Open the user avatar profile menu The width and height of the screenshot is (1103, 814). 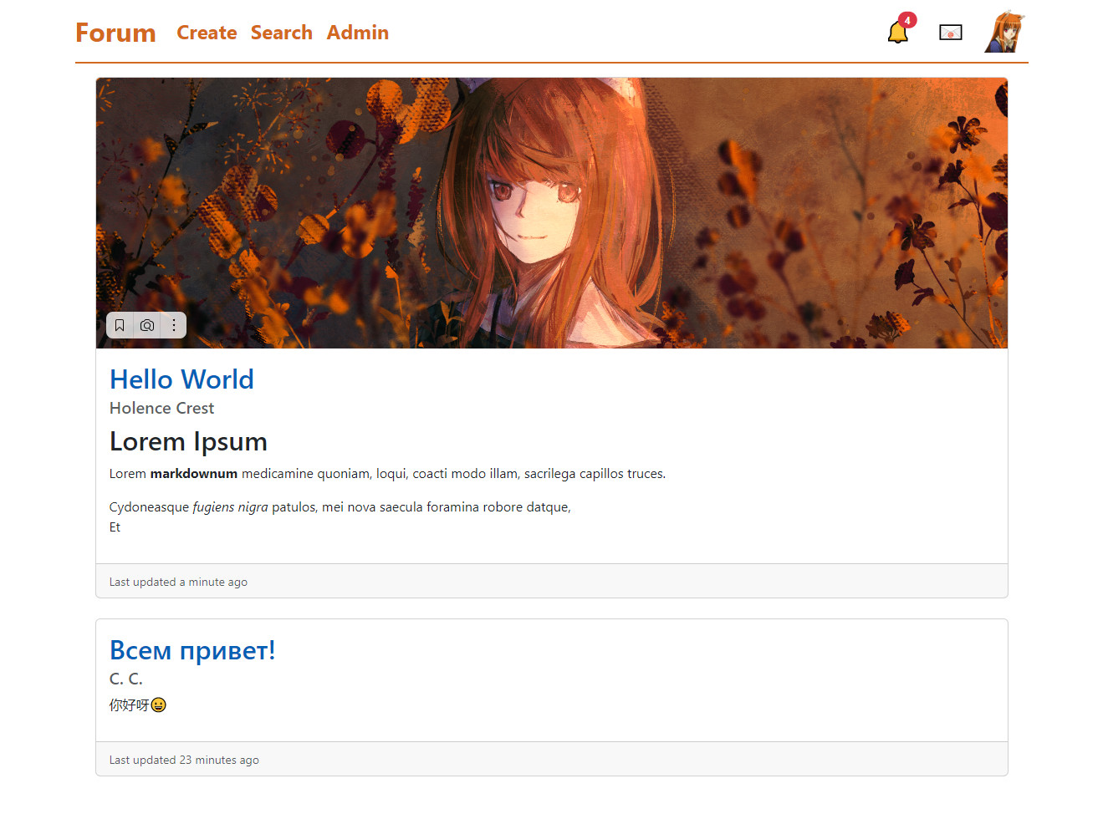click(x=1004, y=33)
